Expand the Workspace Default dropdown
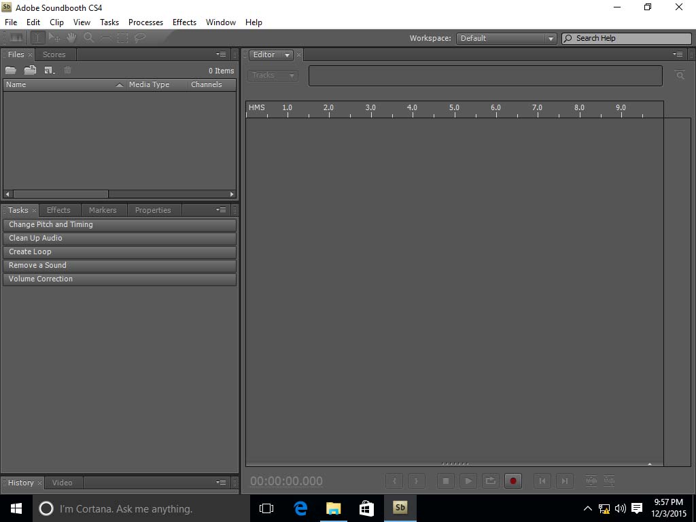The height and width of the screenshot is (522, 696). [x=506, y=38]
